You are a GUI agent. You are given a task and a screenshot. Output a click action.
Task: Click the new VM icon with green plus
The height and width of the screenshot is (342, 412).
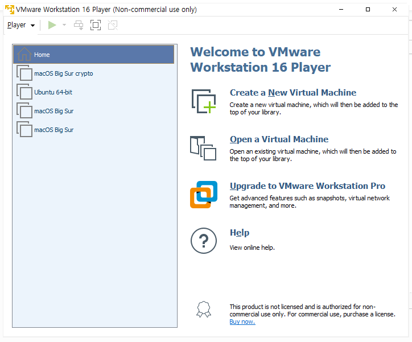coord(204,101)
